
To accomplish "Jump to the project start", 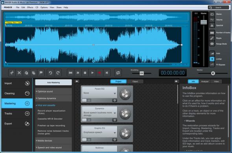I will (x=70, y=73).
